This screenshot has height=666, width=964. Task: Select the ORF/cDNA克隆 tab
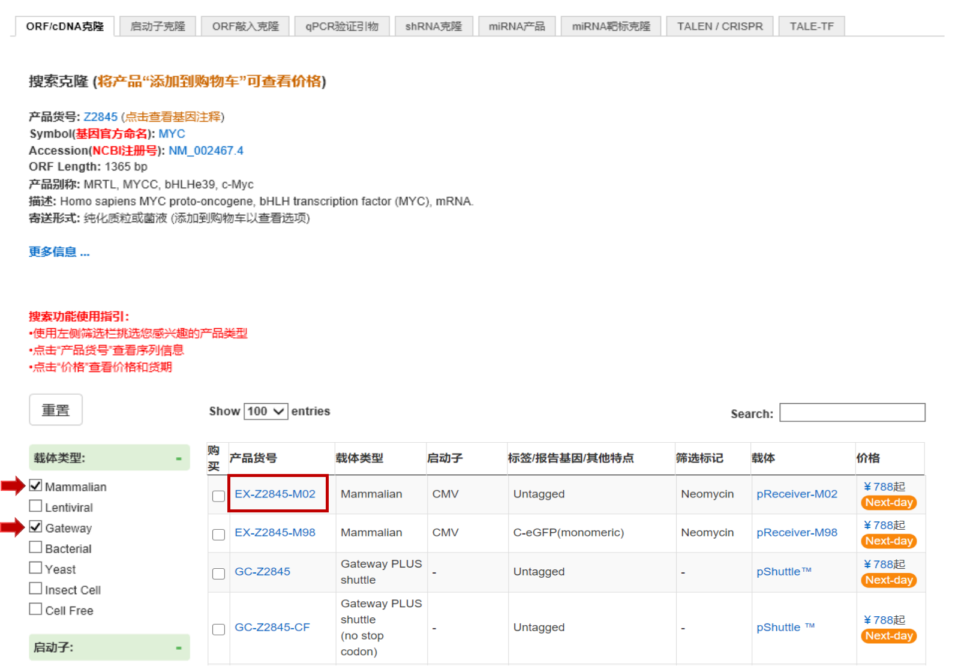65,26
